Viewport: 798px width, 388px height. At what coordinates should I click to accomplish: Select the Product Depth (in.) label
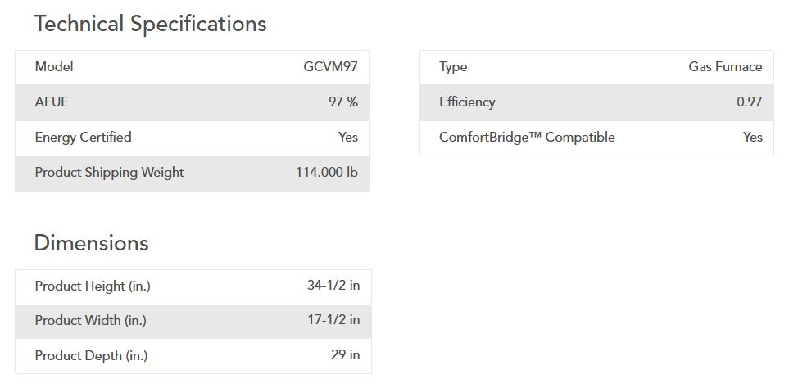91,355
